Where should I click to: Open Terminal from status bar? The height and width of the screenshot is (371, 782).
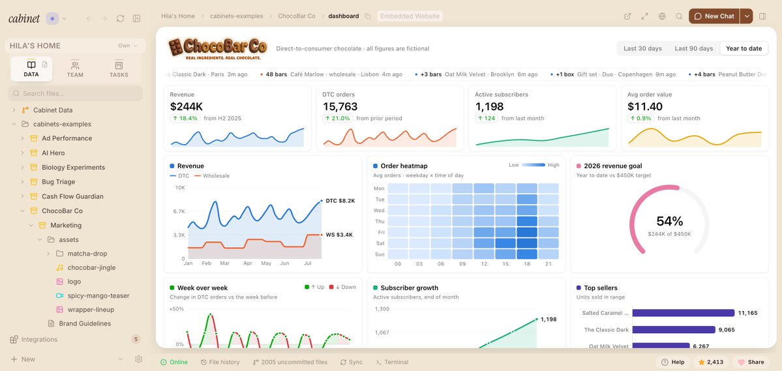point(392,362)
